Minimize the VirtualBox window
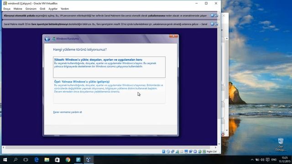292x164 pixels. (197, 3)
